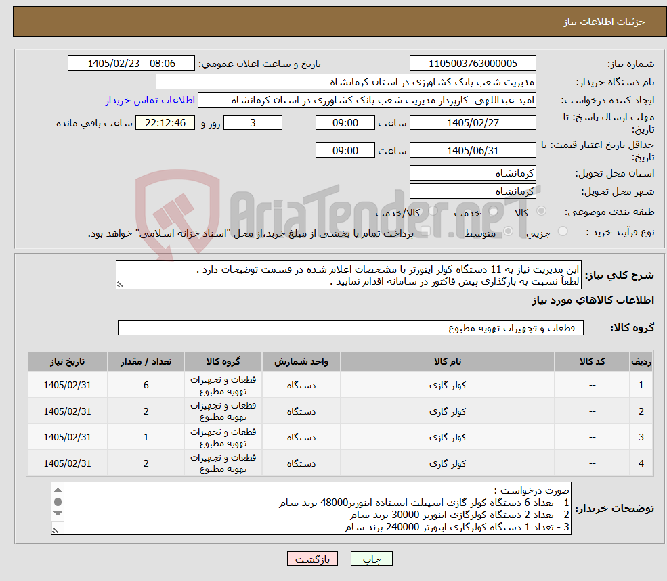Screen dimensions: 667x581
Task: Click the کد کالا column header
Action: (592, 361)
